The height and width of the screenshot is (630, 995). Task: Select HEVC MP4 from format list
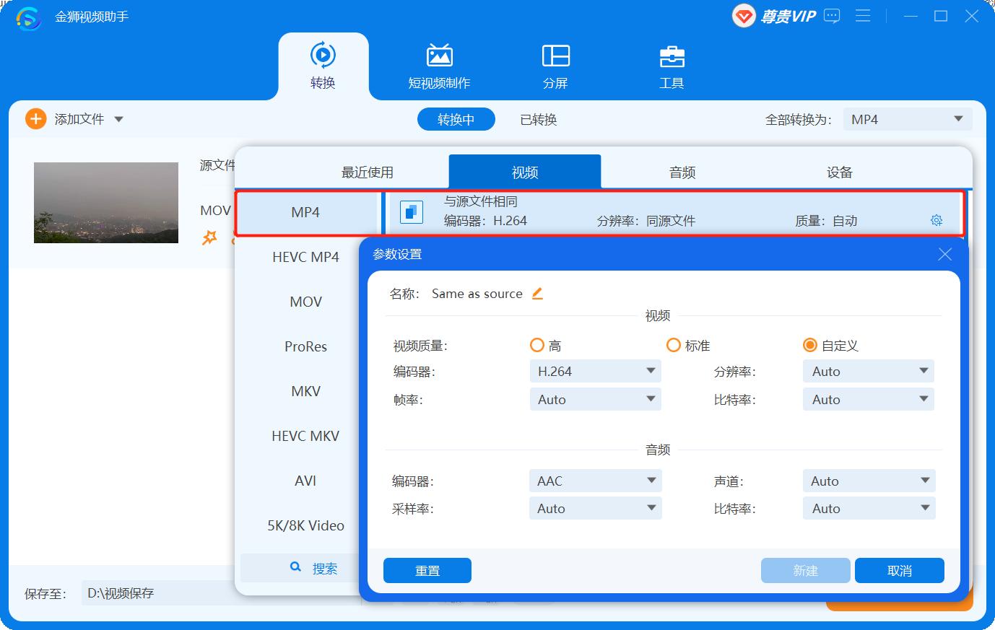coord(305,258)
